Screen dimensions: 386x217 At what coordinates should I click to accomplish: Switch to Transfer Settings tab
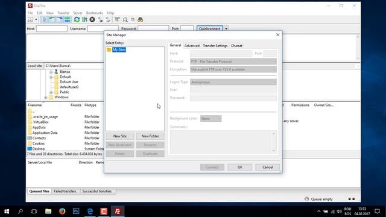click(x=215, y=46)
